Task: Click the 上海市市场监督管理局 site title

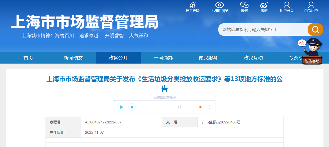Action: pos(85,22)
